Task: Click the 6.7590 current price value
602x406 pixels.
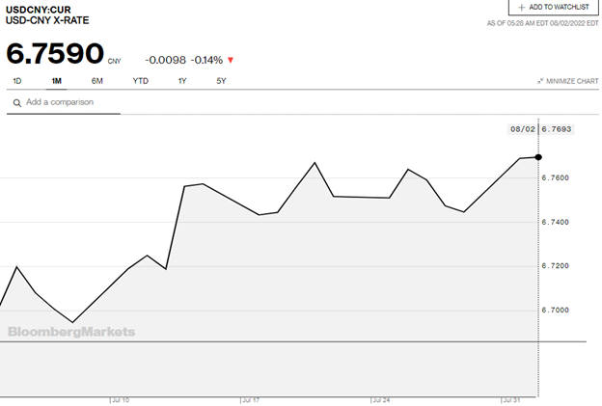Action: click(x=54, y=53)
